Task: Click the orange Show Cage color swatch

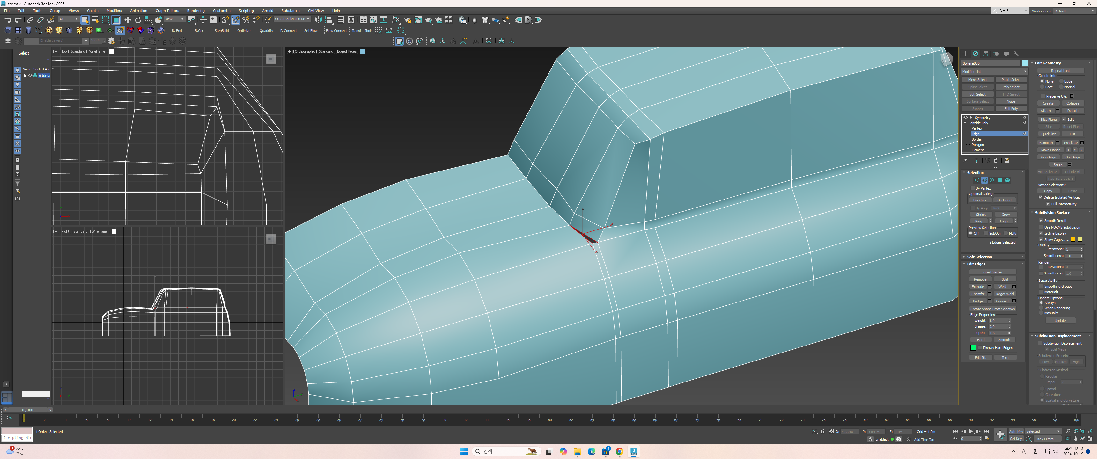Action: click(1073, 240)
